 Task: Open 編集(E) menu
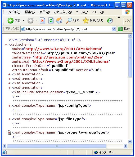pos(30,12)
